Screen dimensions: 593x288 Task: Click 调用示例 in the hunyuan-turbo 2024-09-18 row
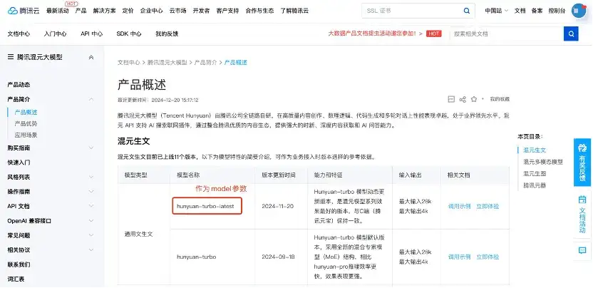(459, 257)
